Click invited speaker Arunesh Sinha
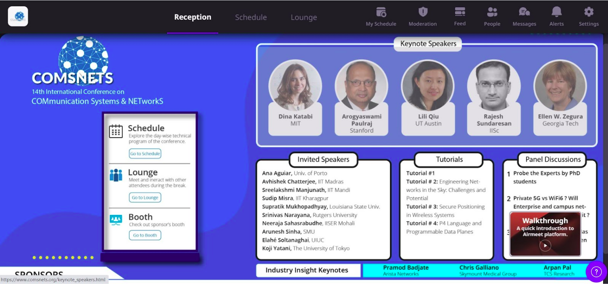The width and height of the screenshot is (608, 284). (288, 231)
